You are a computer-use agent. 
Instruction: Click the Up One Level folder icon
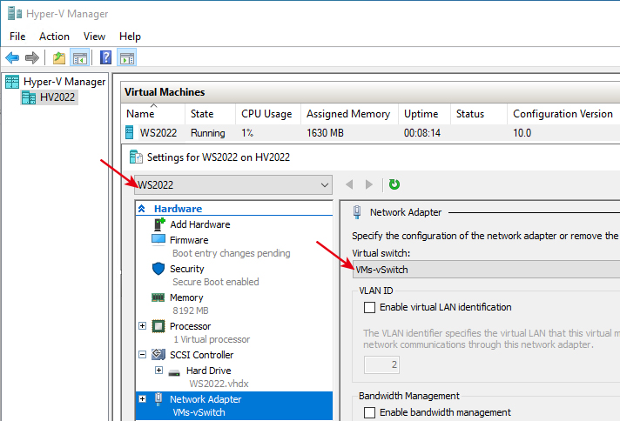pos(59,58)
